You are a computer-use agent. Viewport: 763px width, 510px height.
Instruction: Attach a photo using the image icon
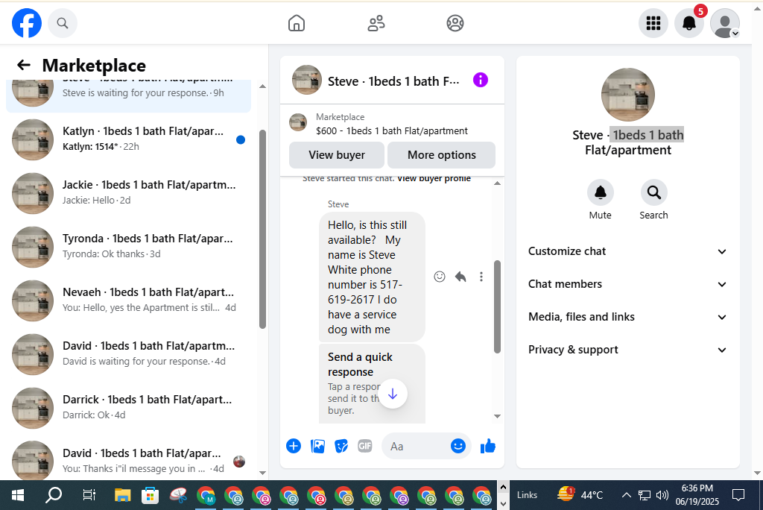(x=317, y=446)
